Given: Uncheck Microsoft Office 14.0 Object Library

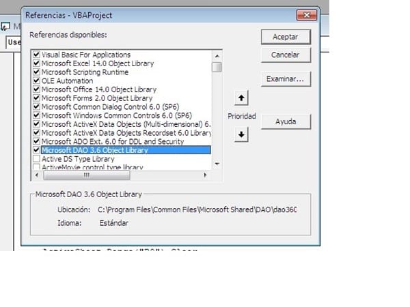Looking at the screenshot, I should pos(36,89).
